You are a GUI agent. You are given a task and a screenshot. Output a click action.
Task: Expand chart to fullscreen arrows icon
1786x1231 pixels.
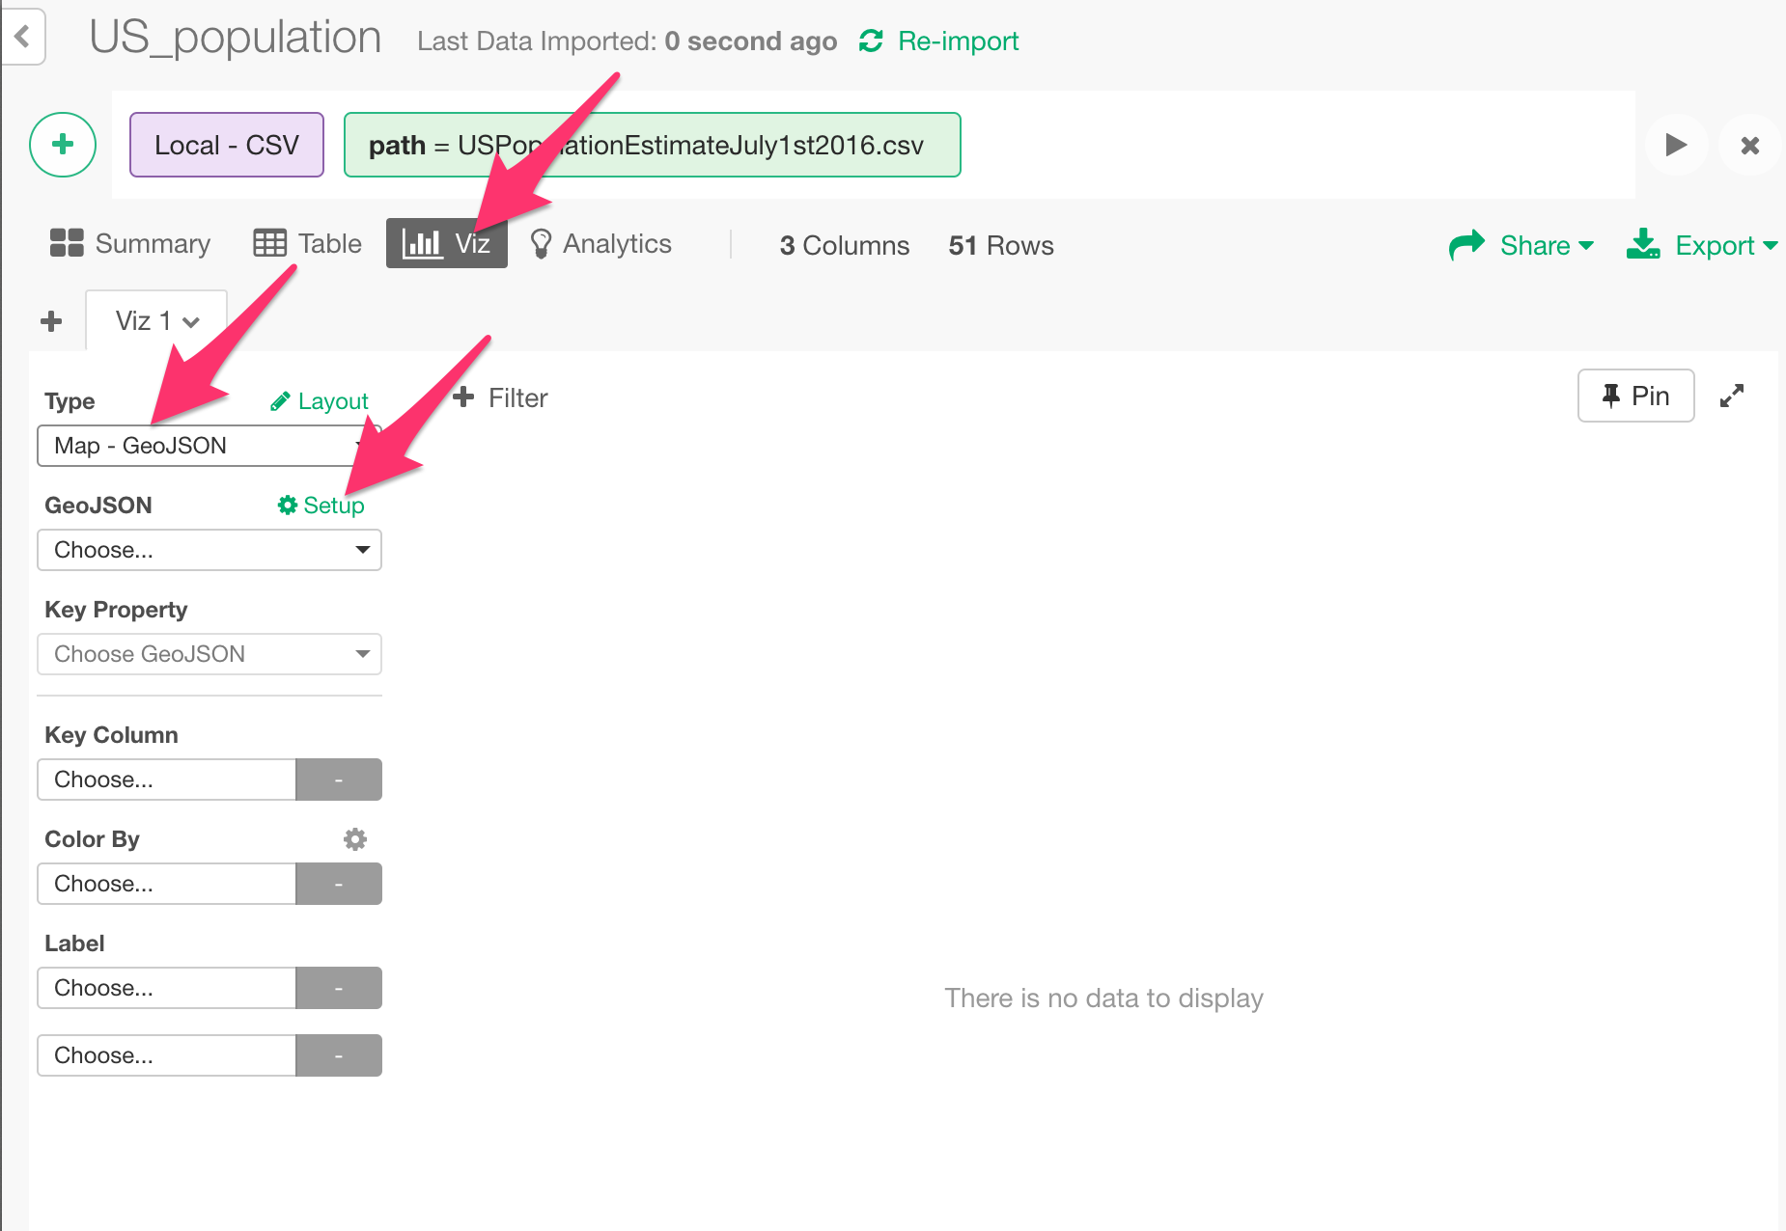(1732, 396)
